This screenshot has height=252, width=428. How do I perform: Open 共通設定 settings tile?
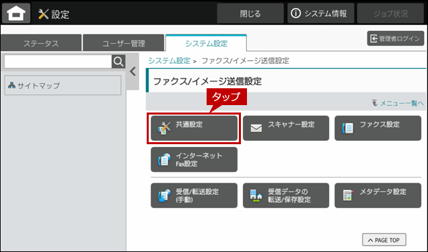(x=194, y=128)
